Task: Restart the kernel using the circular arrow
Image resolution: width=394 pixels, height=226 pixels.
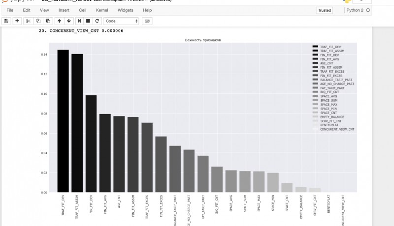Action: [x=98, y=21]
